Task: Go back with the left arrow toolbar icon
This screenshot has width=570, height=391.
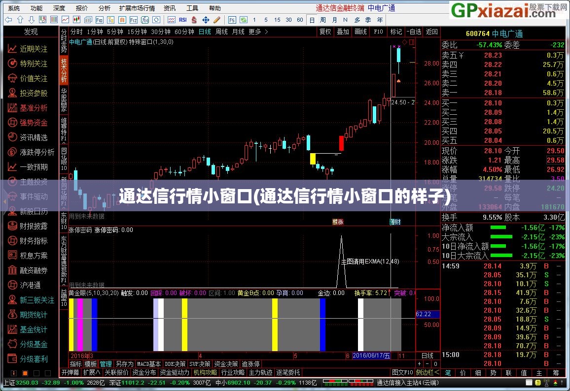Action: [x=8, y=20]
